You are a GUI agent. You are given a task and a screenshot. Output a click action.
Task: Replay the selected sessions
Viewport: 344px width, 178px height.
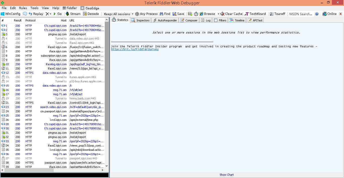point(36,14)
